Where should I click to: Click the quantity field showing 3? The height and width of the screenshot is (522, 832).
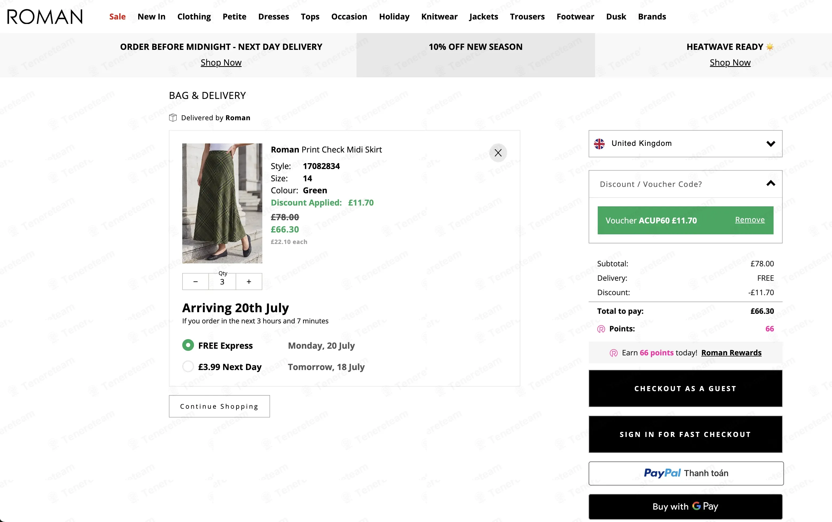(222, 282)
